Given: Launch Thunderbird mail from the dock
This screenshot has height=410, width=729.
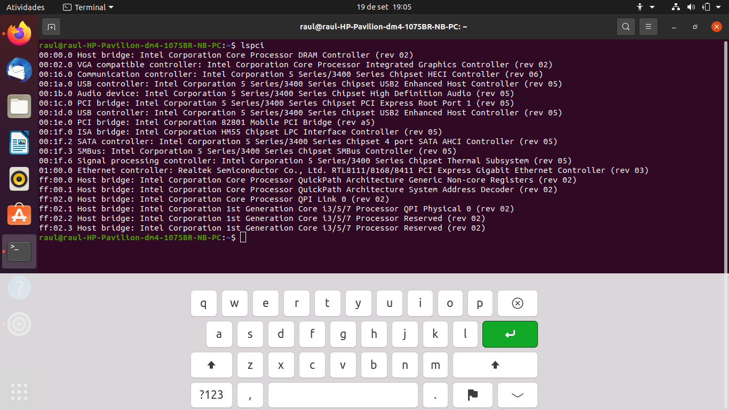Looking at the screenshot, I should tap(19, 70).
